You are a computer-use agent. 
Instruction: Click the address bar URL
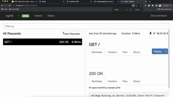[26, 5]
